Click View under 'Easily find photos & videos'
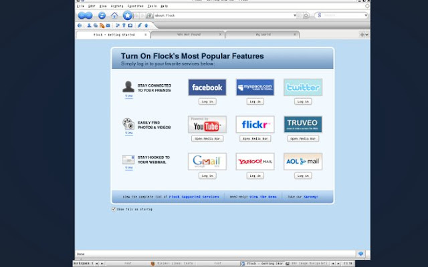Screen dimensions: 428x267 pos(129,133)
